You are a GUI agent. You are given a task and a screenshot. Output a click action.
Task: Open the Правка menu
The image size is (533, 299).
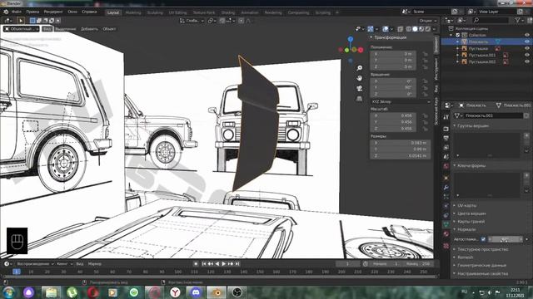pyautogui.click(x=32, y=12)
